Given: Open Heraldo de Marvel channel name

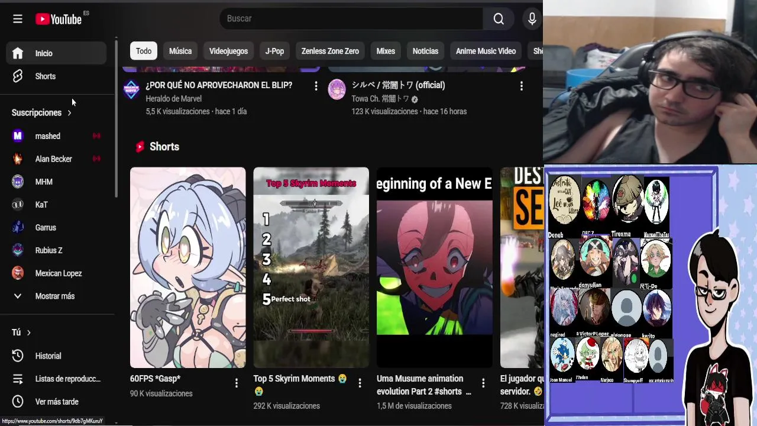Looking at the screenshot, I should pyautogui.click(x=174, y=99).
